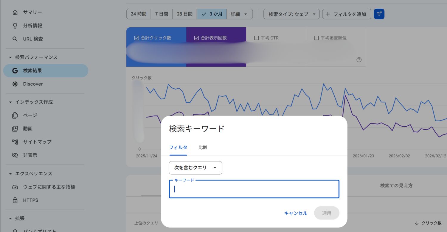Open the サマリー home icon

point(15,12)
